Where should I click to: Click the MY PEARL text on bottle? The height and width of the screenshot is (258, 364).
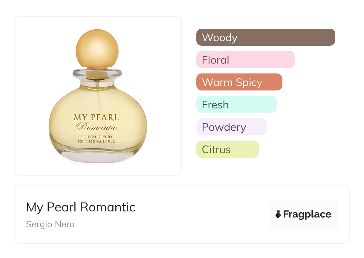96,117
